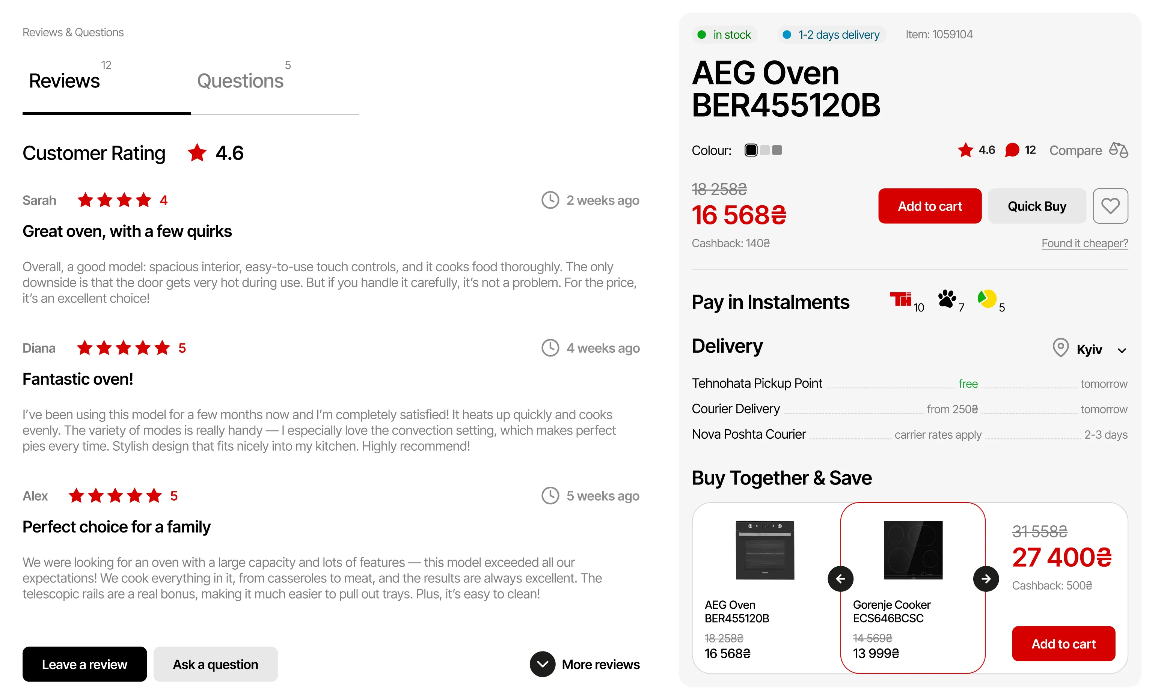Click the left arrow in Buy Together carousel
The height and width of the screenshot is (698, 1164).
pyautogui.click(x=840, y=579)
